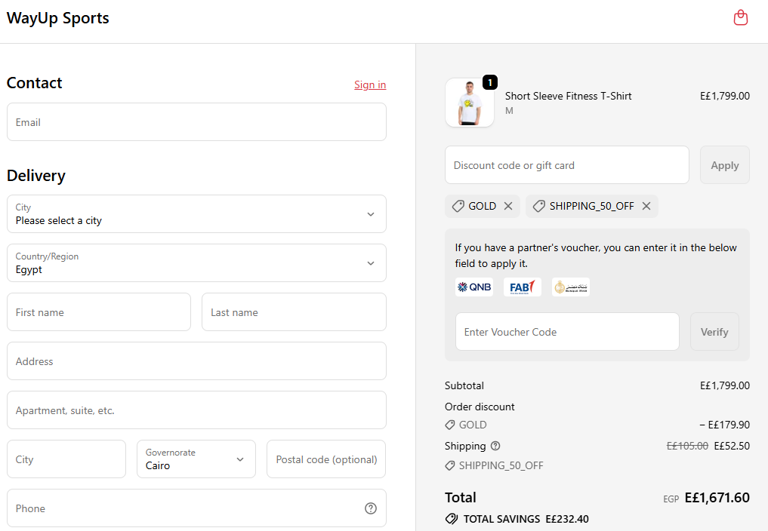Remove the SHIPPING_50_OFF code
Image resolution: width=768 pixels, height=531 pixels.
[x=646, y=205]
